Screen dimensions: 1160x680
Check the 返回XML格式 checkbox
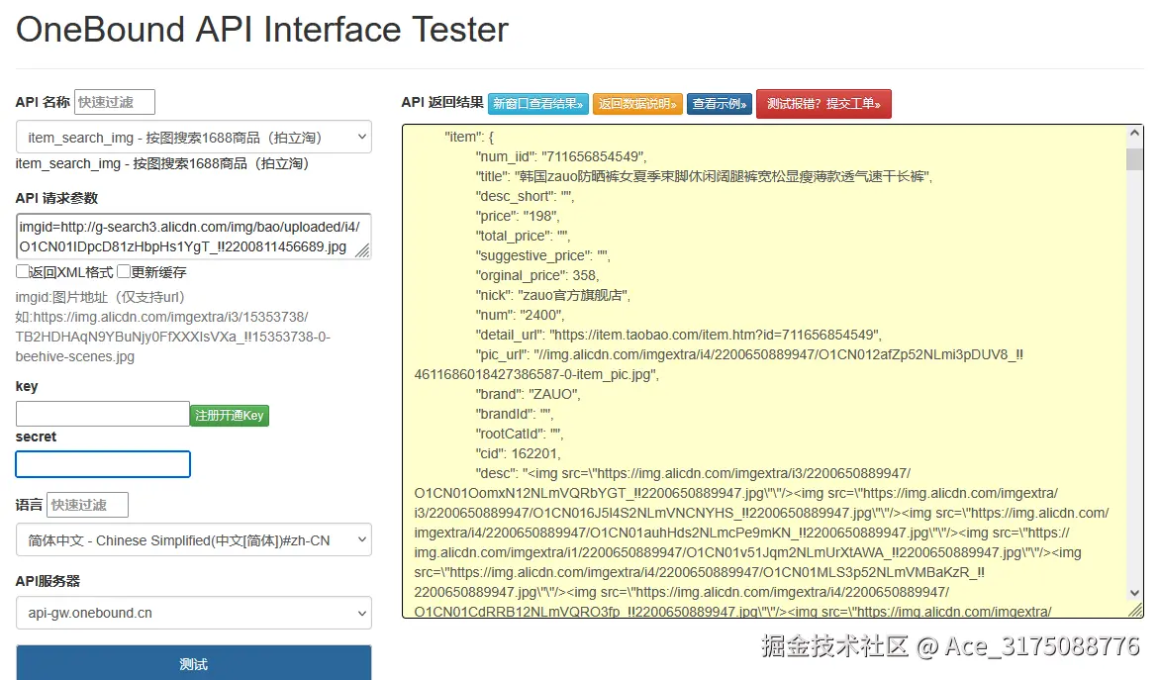[x=22, y=271]
